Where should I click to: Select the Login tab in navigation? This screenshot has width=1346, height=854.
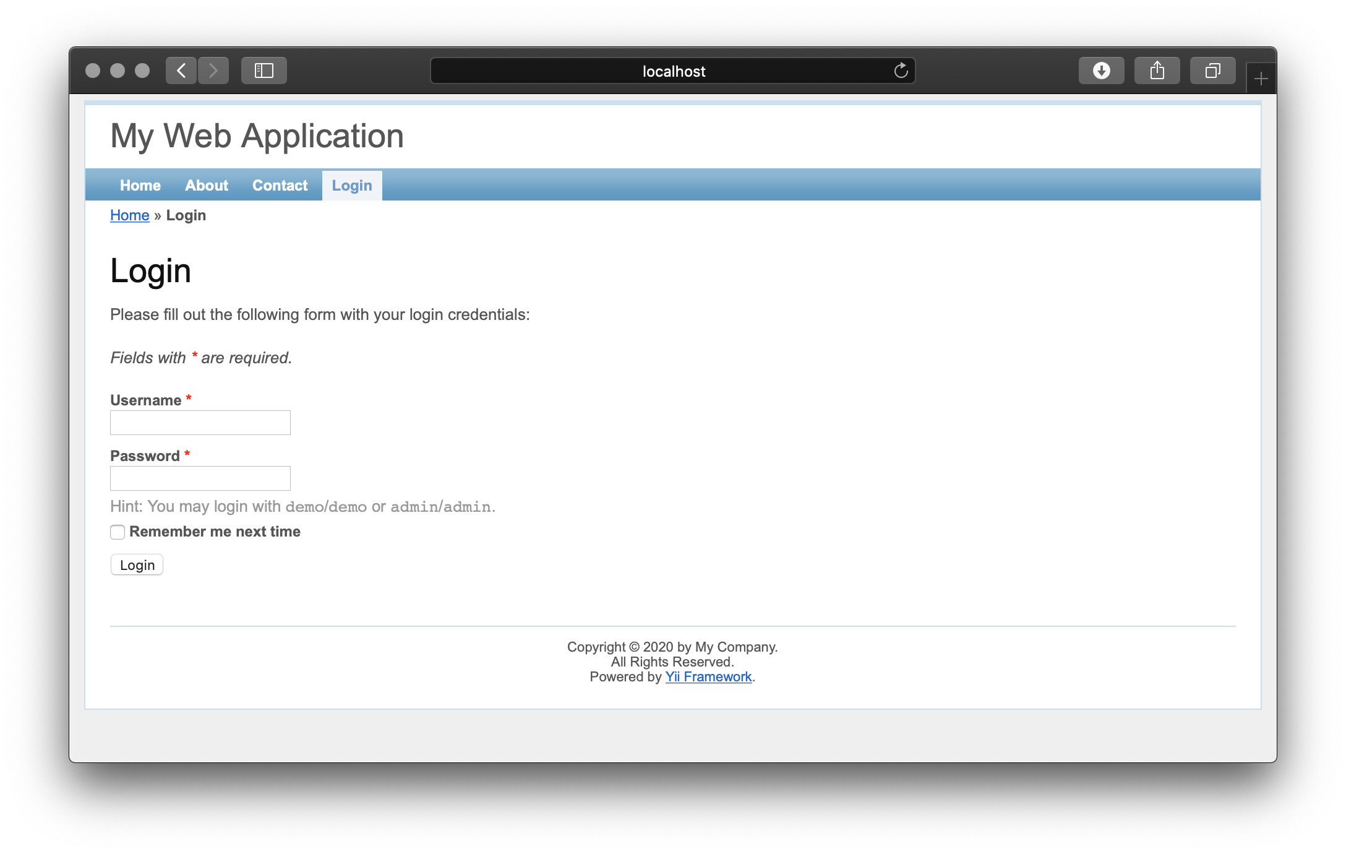click(352, 186)
